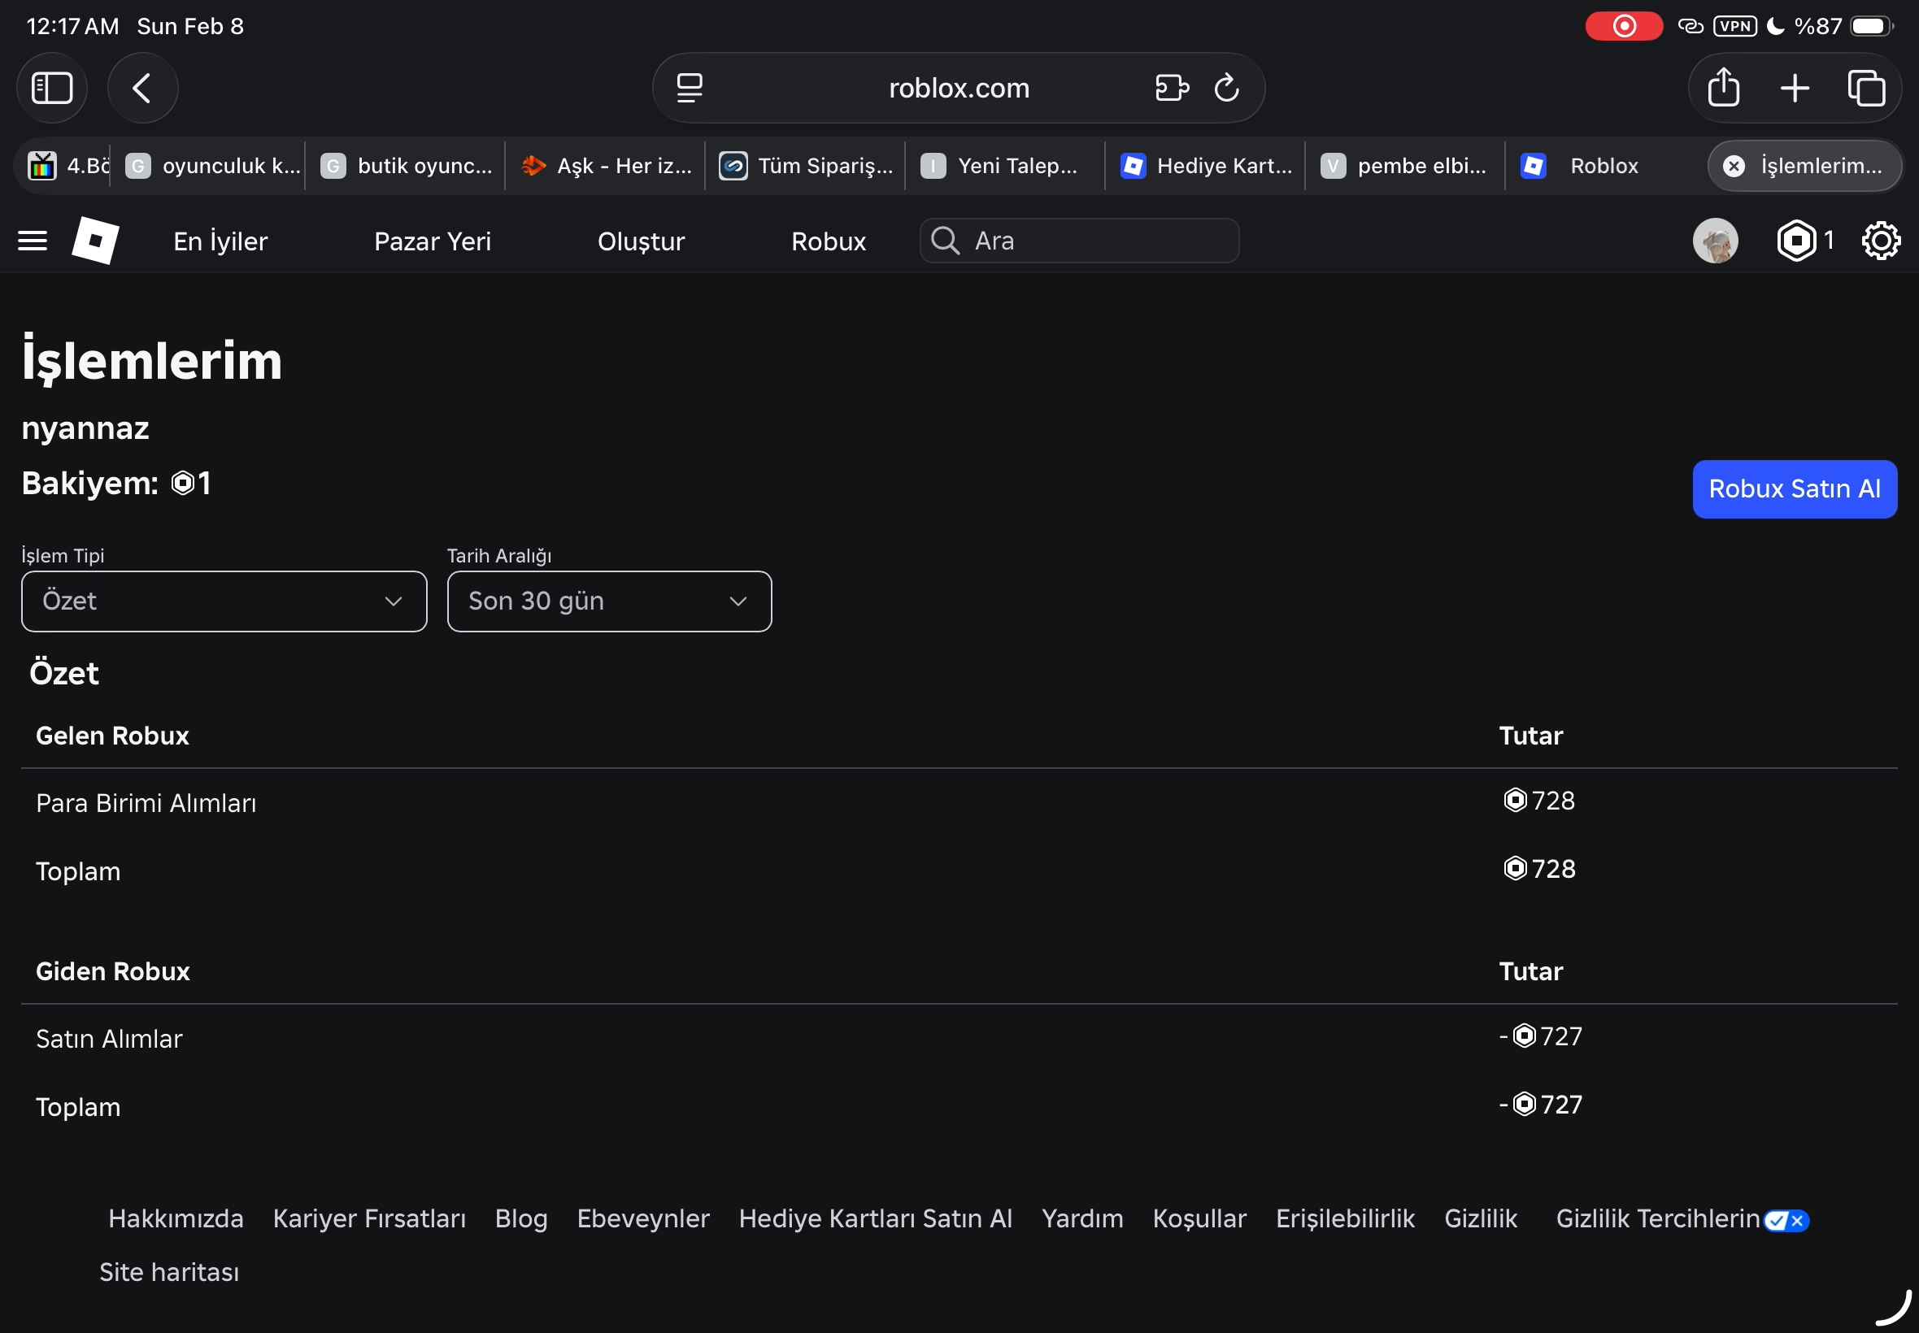Tap the battery status icon
This screenshot has height=1333, width=1919.
tap(1871, 27)
